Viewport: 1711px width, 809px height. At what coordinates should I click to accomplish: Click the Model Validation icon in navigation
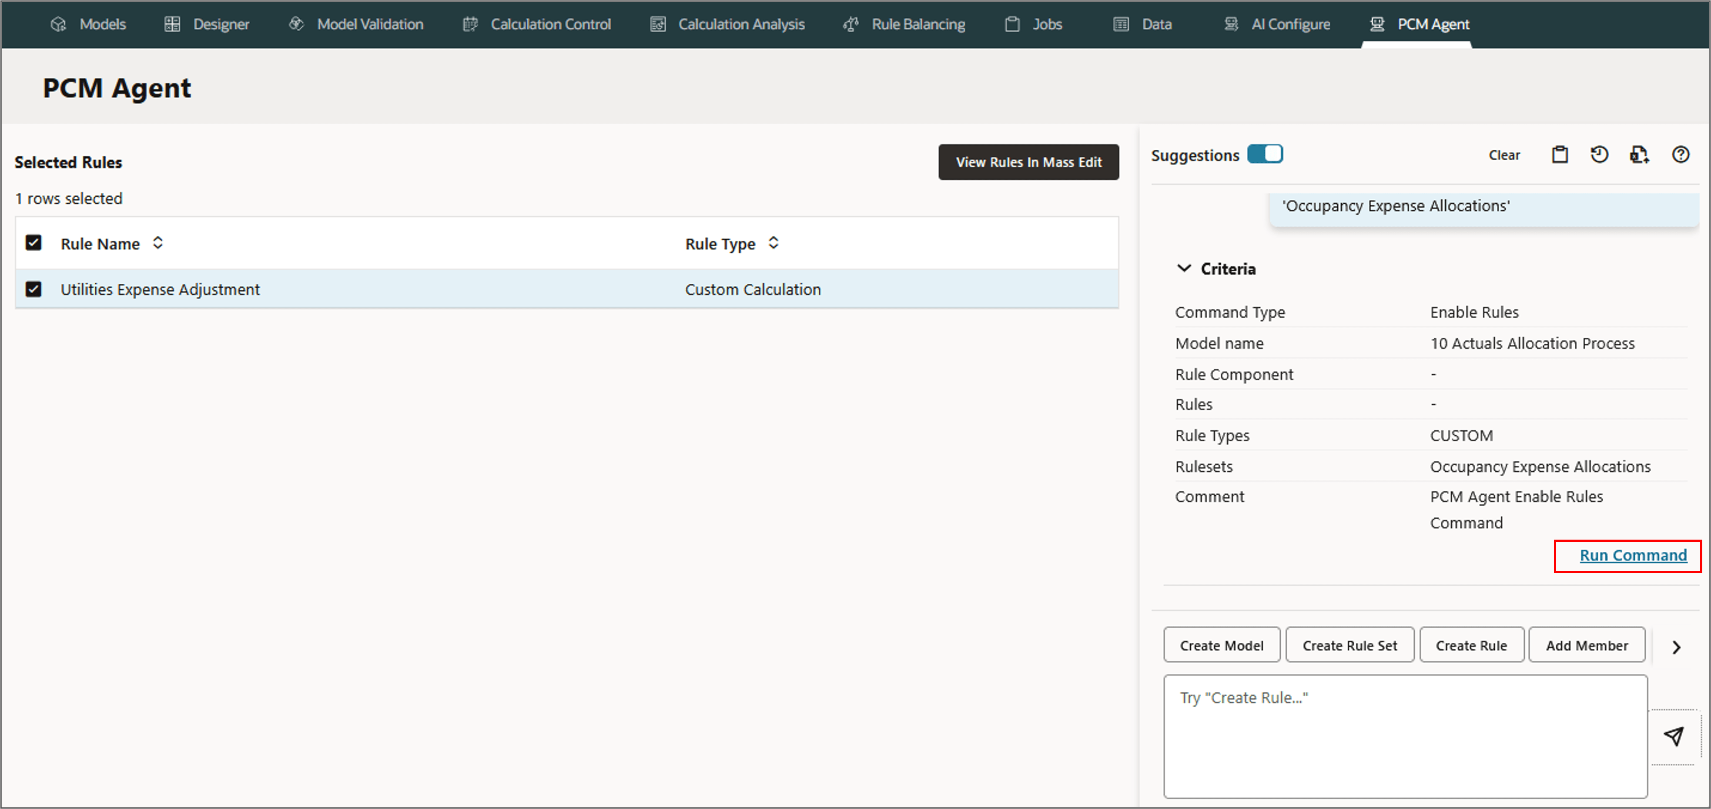(x=296, y=24)
